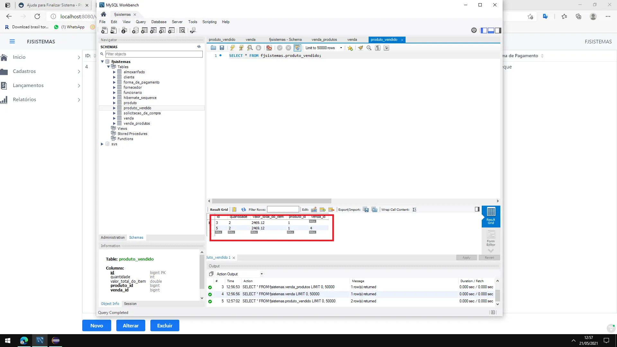617x347 pixels.
Task: Execute the SQL query with lightning icon
Action: click(232, 48)
